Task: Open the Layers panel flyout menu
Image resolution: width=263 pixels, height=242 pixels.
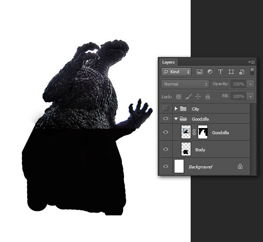Action: coord(252,62)
